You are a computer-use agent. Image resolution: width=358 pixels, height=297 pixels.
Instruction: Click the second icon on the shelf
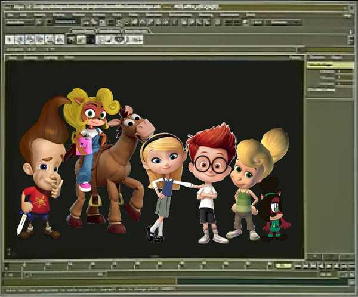(20, 39)
